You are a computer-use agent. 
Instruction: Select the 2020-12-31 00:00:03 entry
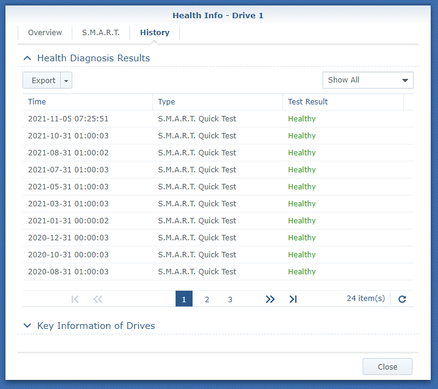tap(218, 238)
